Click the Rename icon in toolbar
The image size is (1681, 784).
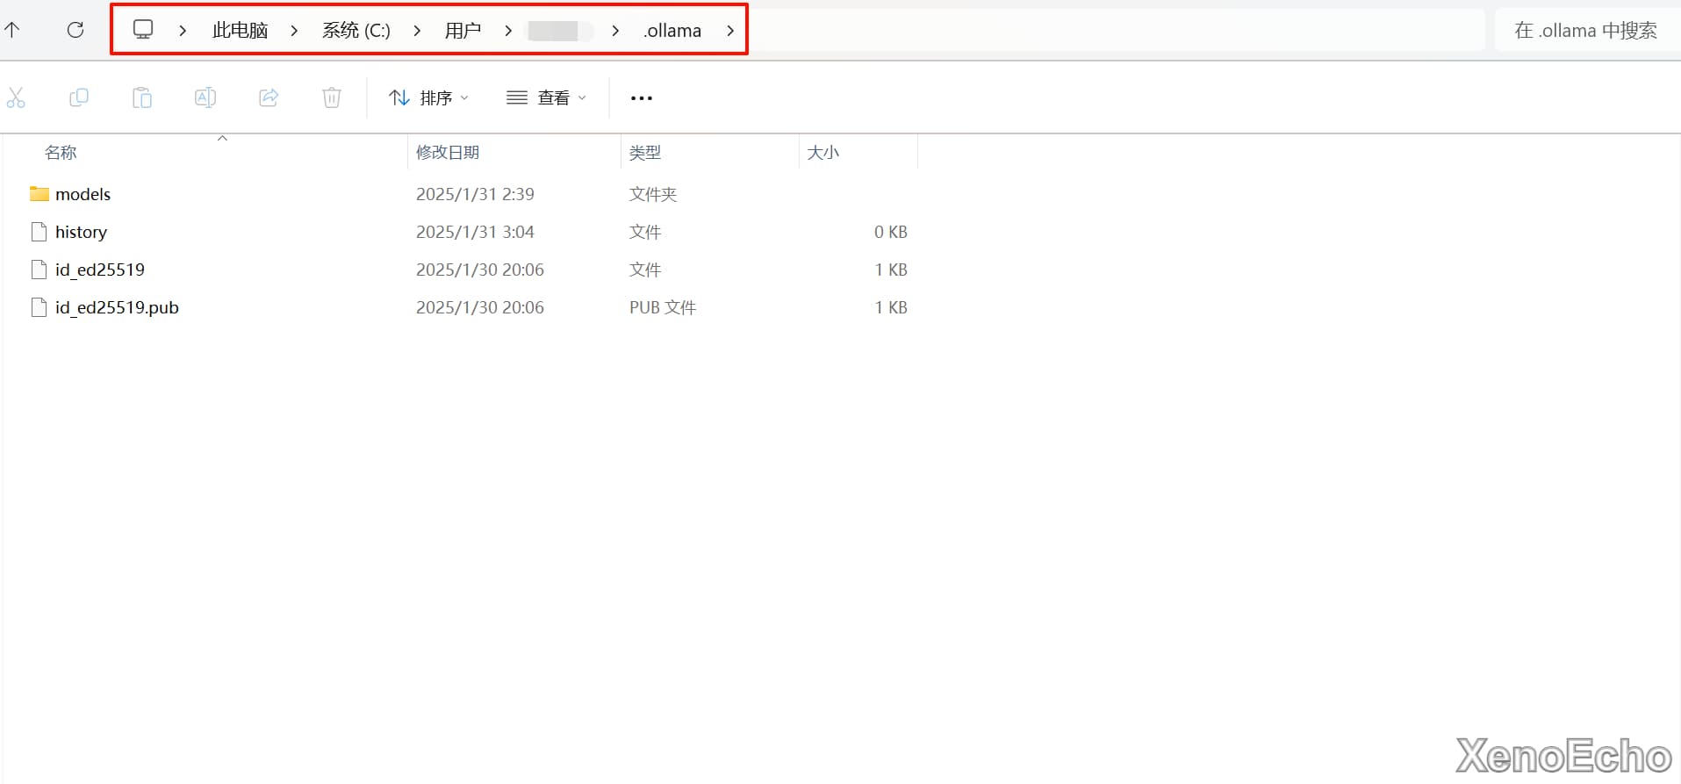pos(205,97)
